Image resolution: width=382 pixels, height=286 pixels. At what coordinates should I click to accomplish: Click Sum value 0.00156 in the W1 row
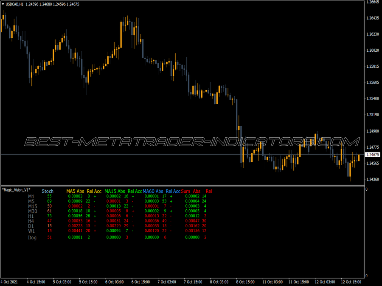click(192, 230)
